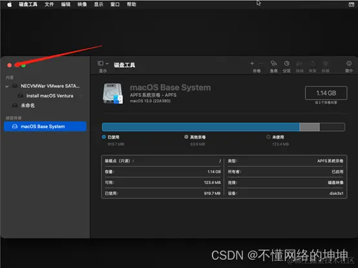Click the 设备 value disk3s1
This screenshot has height=268, width=358.
[x=336, y=193]
